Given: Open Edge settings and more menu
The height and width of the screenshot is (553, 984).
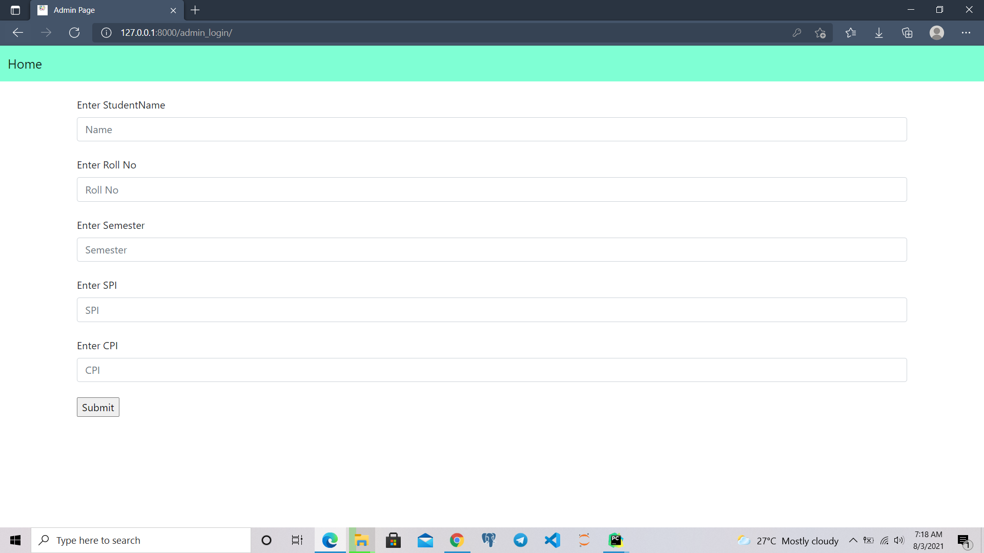Looking at the screenshot, I should coord(967,33).
